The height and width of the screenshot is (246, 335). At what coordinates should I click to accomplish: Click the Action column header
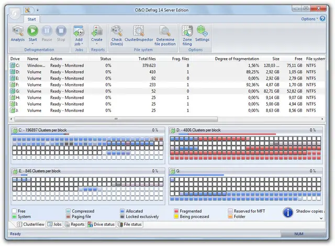point(56,59)
